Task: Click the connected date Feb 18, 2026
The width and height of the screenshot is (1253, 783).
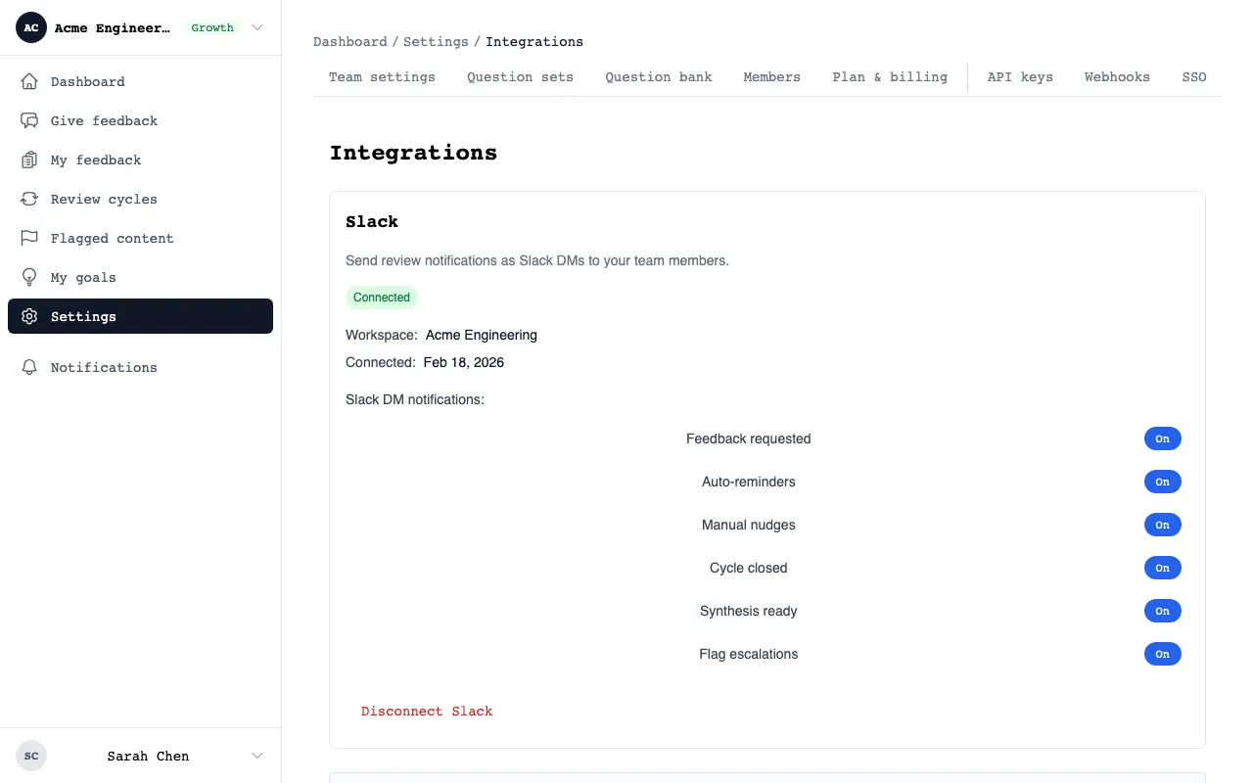Action: coord(464,362)
